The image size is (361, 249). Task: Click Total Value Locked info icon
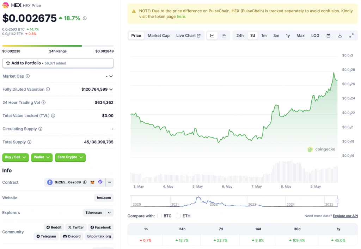[x=53, y=115]
